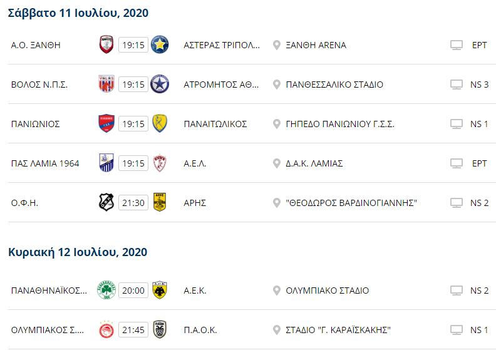Image resolution: width=496 pixels, height=350 pixels.
Task: Open the 21:45 match time box
Action: 133,330
